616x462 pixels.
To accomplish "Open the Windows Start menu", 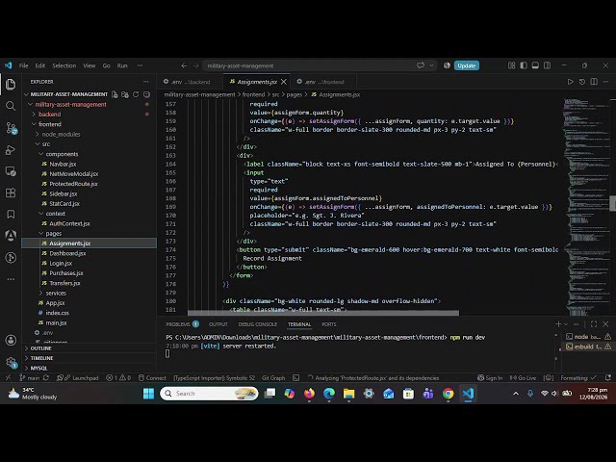I will pos(148,394).
